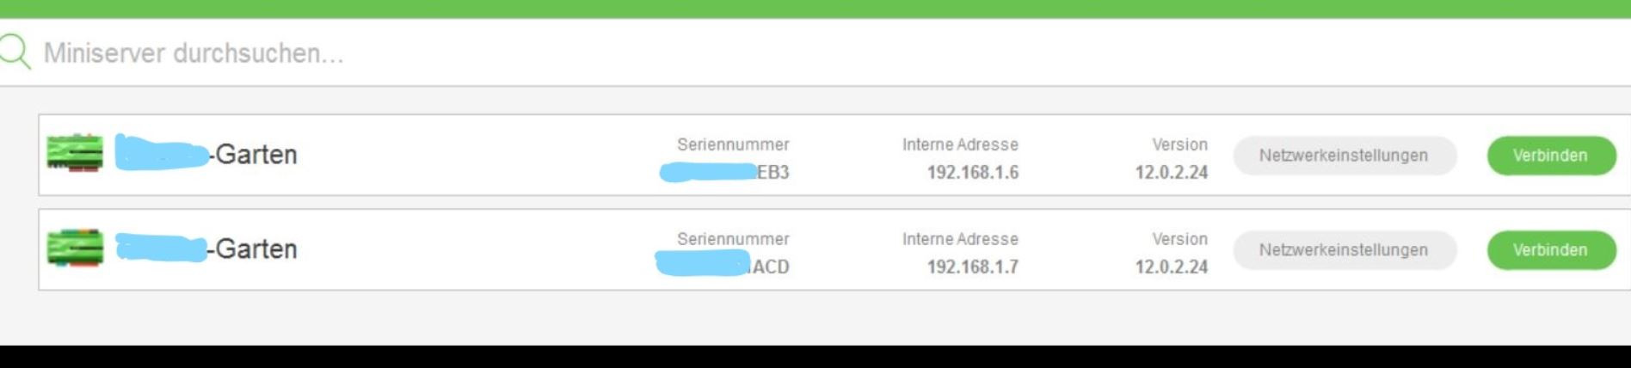Viewport: 1631px width, 368px height.
Task: Click the Miniserver device icon for 192.168.1.6
Action: pyautogui.click(x=75, y=153)
